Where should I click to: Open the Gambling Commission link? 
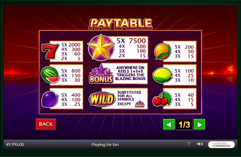click(x=221, y=145)
